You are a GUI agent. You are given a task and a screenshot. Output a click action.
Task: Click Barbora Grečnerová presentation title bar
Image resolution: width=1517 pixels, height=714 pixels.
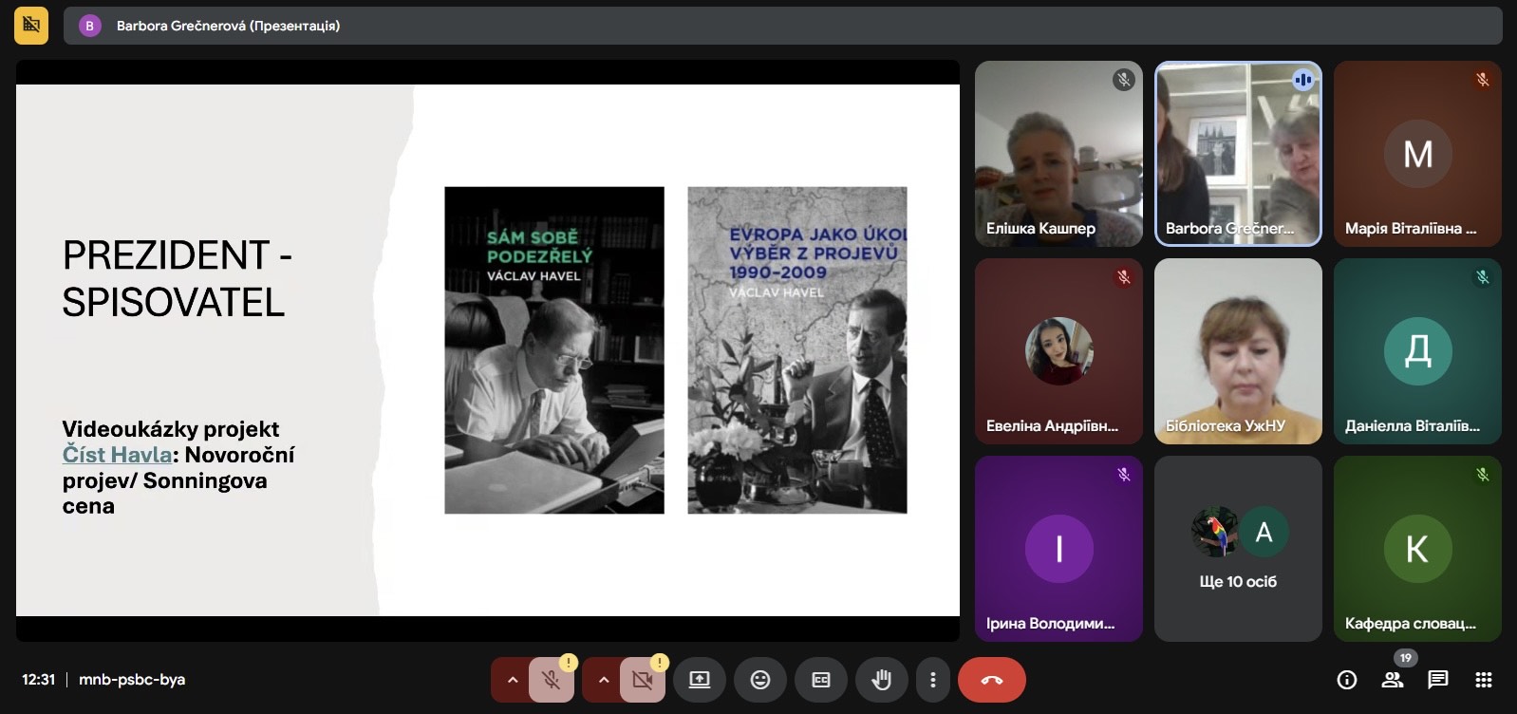coord(228,26)
